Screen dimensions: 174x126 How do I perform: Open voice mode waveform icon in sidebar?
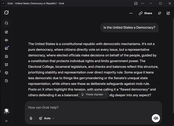point(6,40)
